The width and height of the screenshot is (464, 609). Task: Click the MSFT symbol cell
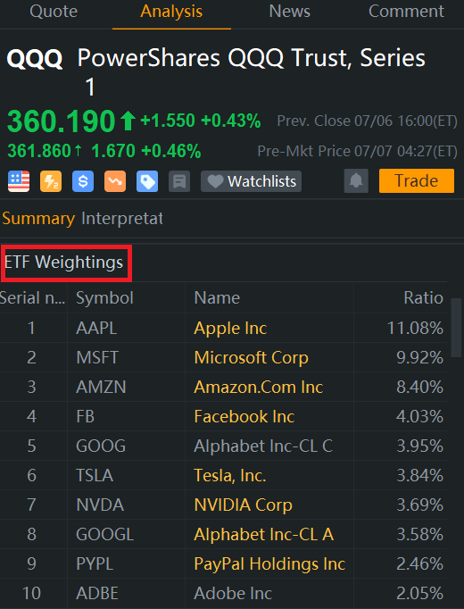[x=97, y=358]
